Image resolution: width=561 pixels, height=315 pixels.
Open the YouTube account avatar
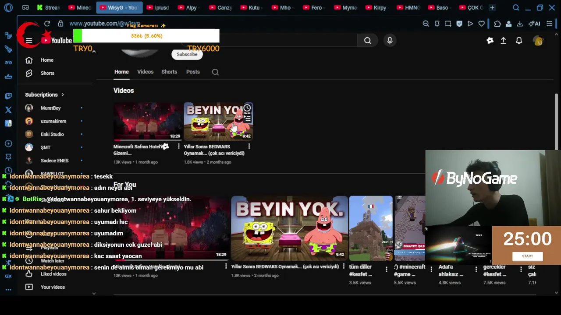538,41
